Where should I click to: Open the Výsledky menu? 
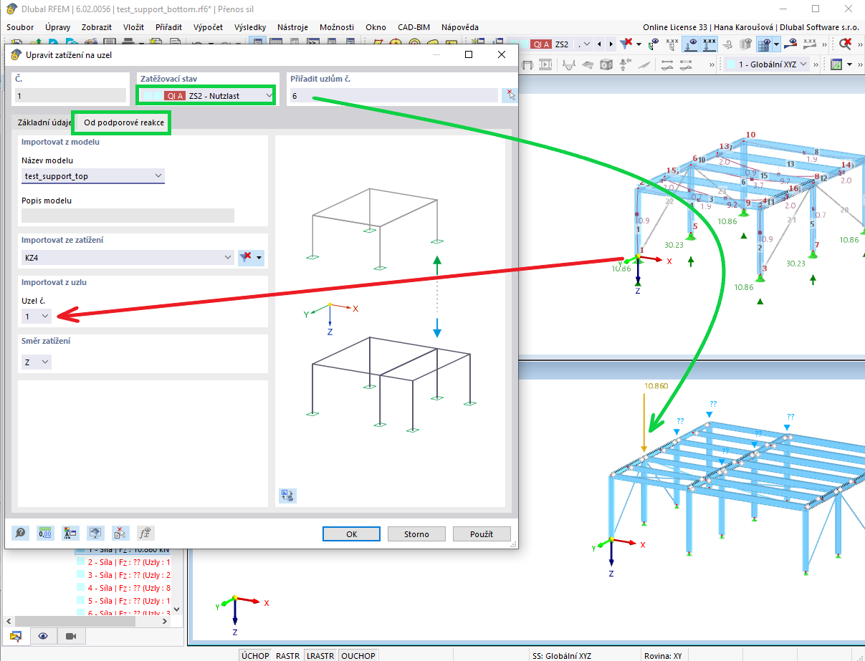click(250, 26)
